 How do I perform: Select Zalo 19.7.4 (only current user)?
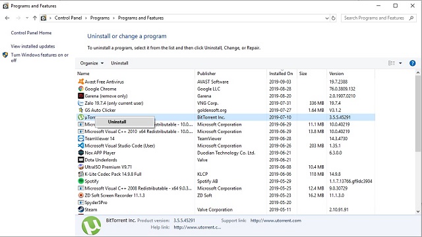(225, 103)
